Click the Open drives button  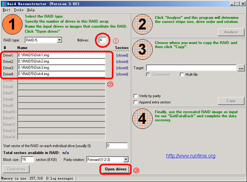116,169
